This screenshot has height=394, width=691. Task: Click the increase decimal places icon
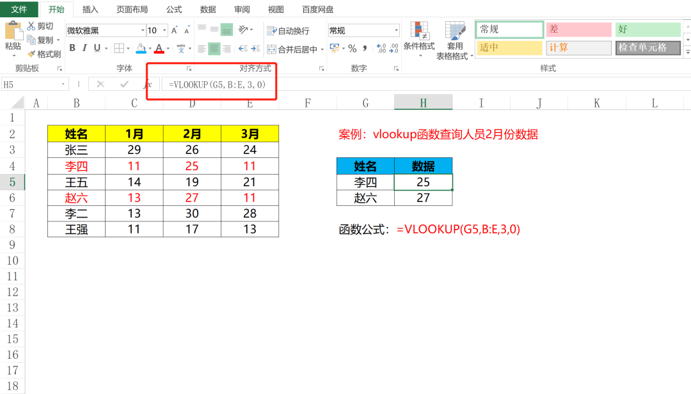381,48
